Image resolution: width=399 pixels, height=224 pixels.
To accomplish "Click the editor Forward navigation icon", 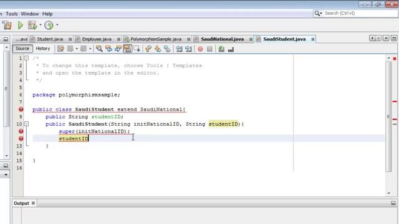I will tap(84, 49).
